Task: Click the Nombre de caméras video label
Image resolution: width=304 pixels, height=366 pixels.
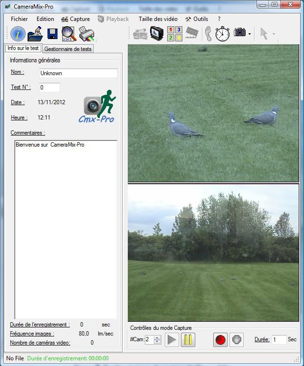Action: coord(40,343)
